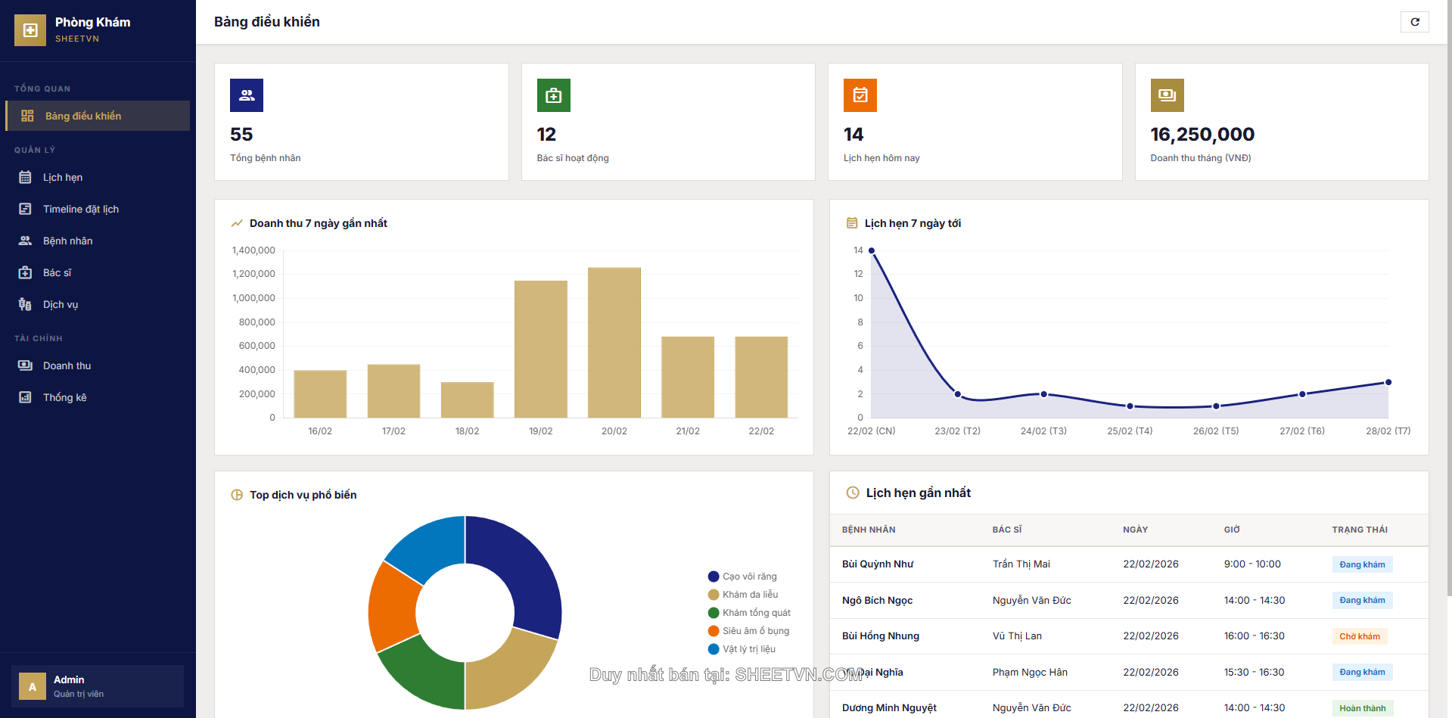
Task: Open the Bệnh nhân menu item
Action: click(x=67, y=241)
